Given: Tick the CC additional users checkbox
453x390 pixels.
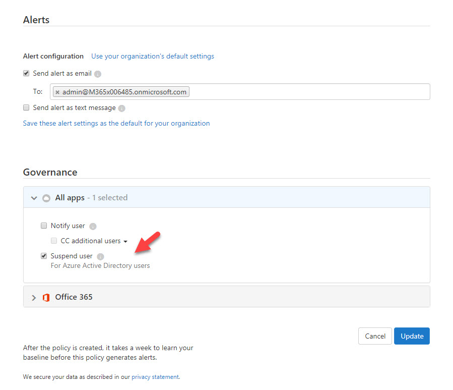Looking at the screenshot, I should 54,241.
